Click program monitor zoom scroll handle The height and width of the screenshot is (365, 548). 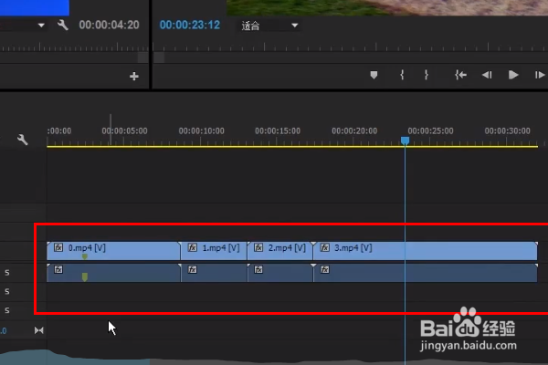(x=159, y=57)
